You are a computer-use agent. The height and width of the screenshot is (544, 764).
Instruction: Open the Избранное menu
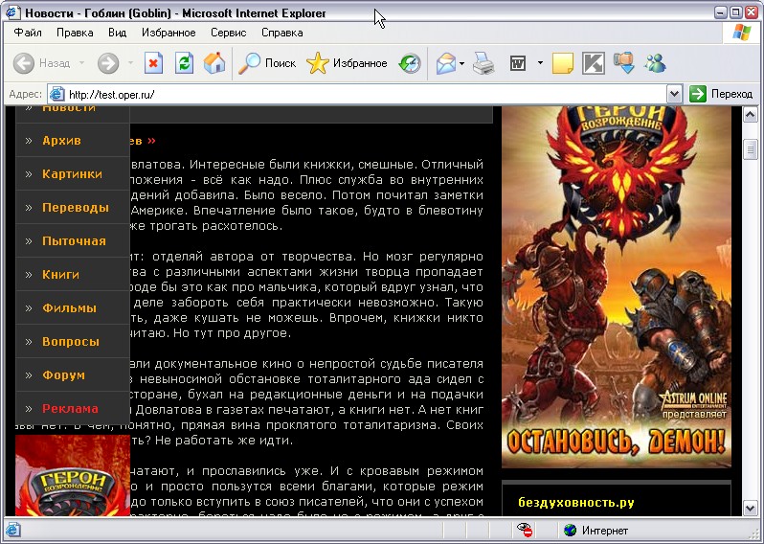click(169, 33)
